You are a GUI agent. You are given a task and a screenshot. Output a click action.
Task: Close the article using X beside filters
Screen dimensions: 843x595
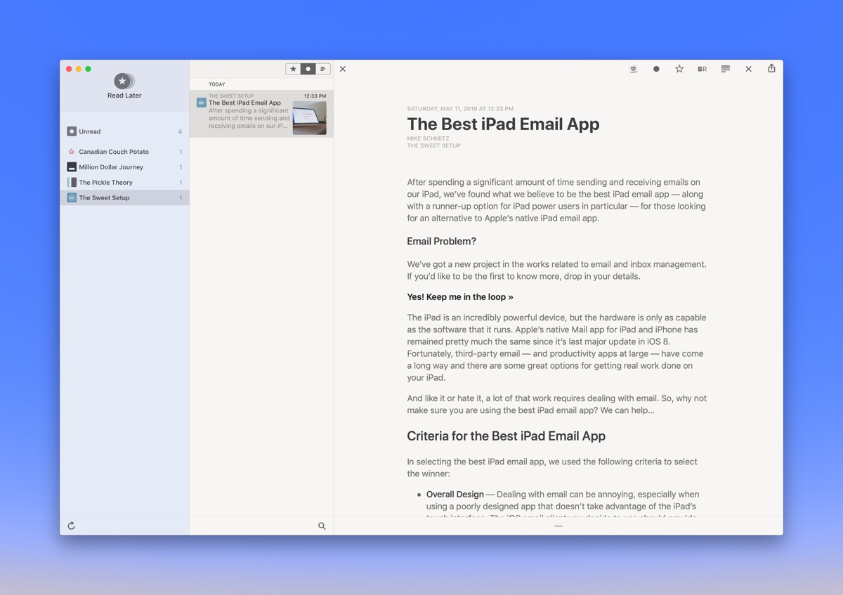343,69
